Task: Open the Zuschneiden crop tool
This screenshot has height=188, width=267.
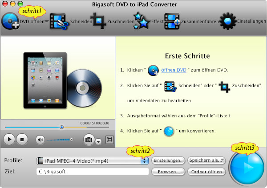Action: [x=98, y=21]
